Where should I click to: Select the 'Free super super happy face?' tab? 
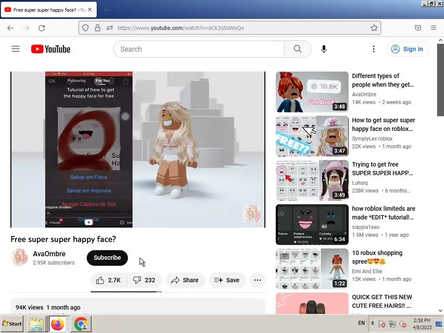pyautogui.click(x=49, y=10)
